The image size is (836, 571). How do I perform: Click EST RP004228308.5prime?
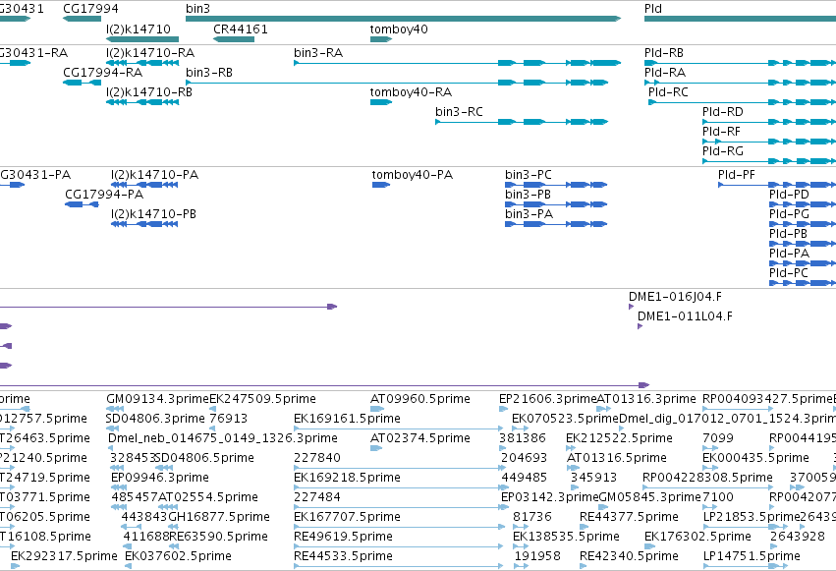click(707, 487)
